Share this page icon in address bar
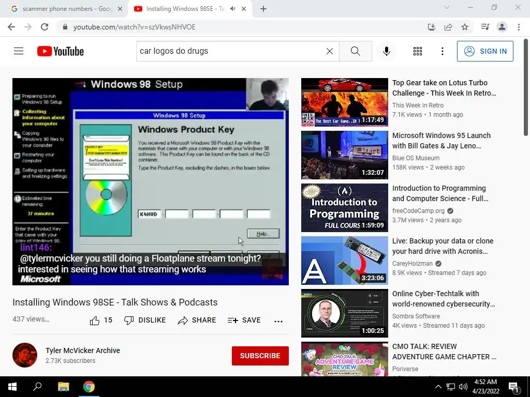This screenshot has height=397, width=530. [x=448, y=27]
